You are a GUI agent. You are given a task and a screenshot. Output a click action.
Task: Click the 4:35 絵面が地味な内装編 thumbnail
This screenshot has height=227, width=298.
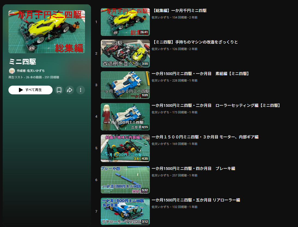(x=125, y=148)
